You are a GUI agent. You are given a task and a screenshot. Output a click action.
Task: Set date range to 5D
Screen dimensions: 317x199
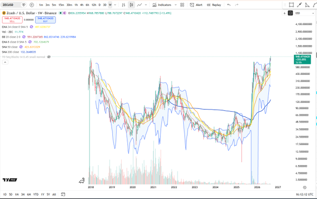(x=11, y=194)
